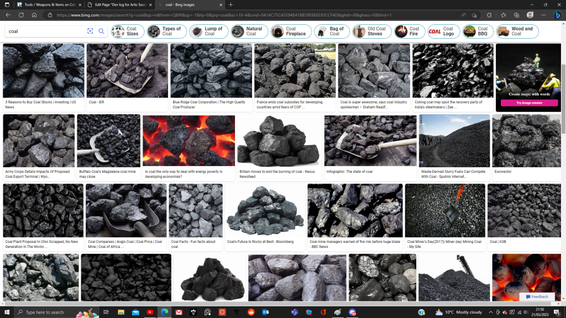Go to browser home page icon
The height and width of the screenshot is (318, 566).
coord(34,15)
